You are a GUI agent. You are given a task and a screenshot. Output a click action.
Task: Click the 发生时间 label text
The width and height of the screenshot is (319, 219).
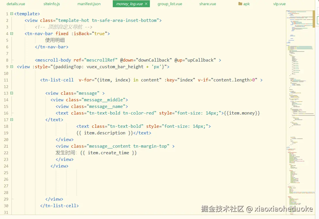tap(66, 153)
